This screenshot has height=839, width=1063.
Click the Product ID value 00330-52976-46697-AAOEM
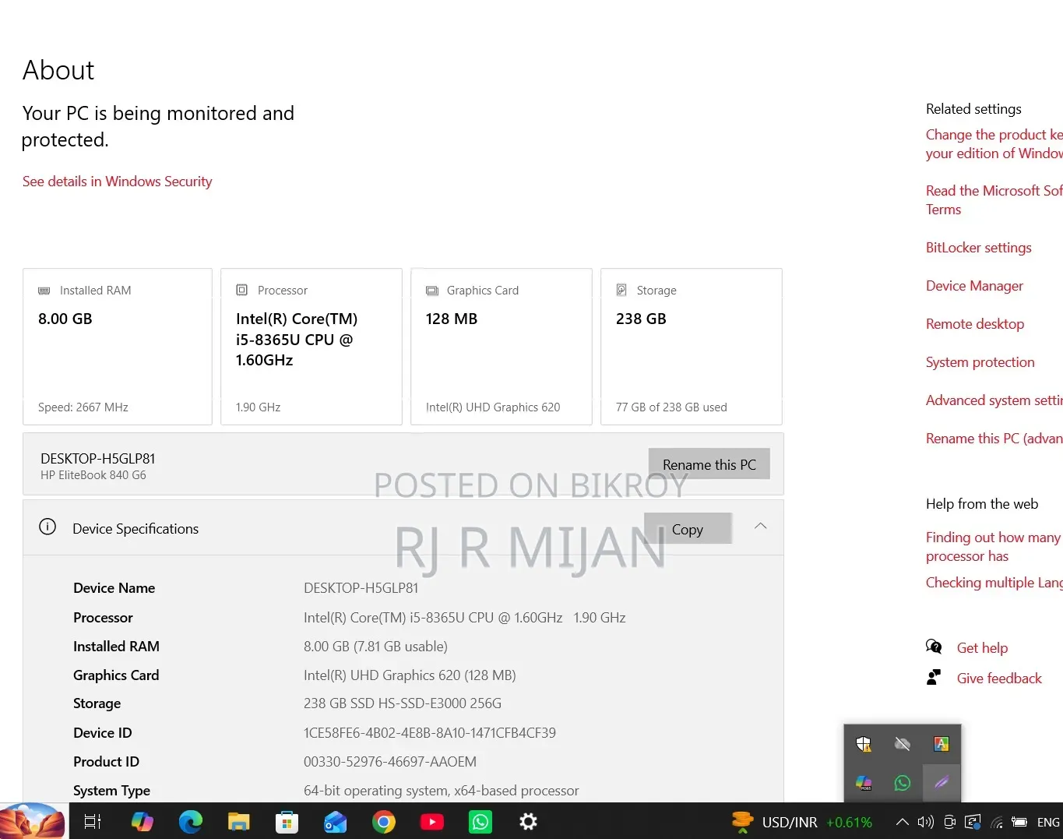click(x=390, y=762)
